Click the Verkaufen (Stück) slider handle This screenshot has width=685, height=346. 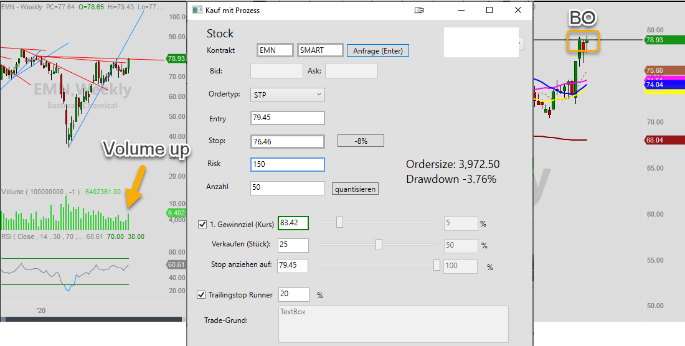coord(379,245)
